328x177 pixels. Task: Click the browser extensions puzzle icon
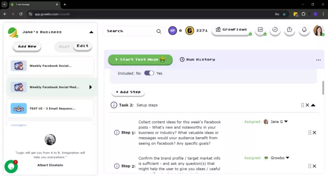coord(303,14)
